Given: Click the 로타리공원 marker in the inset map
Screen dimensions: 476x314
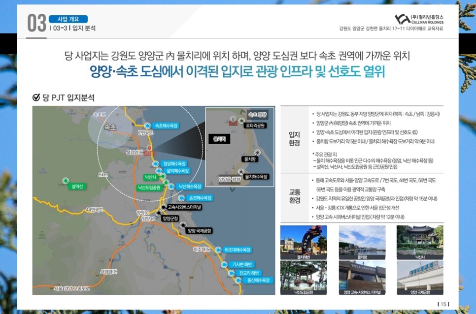Looking at the screenshot, I should click(241, 120).
